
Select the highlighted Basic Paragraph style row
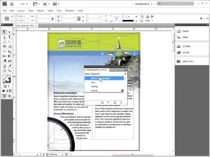click(x=104, y=78)
